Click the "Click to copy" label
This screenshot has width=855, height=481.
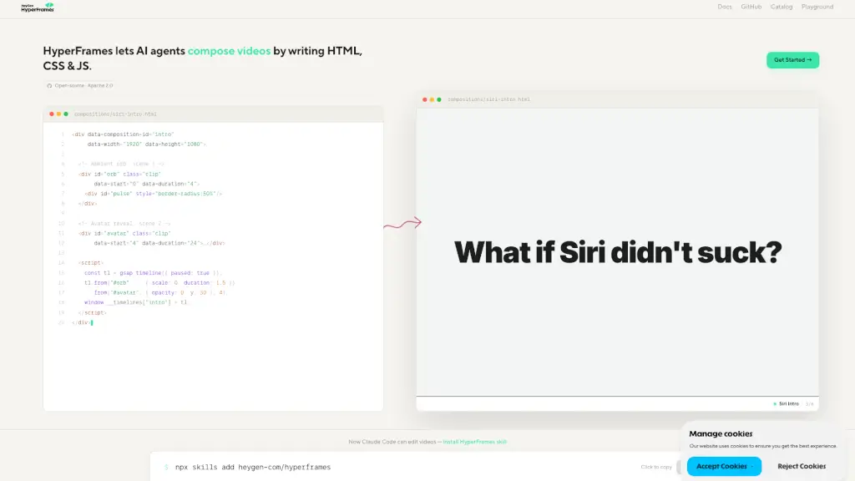point(656,468)
